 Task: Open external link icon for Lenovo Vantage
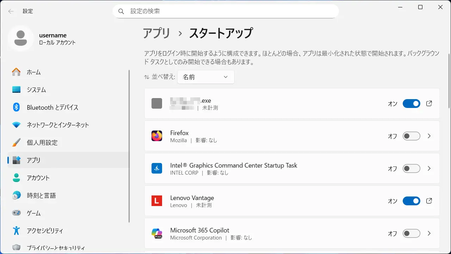click(x=429, y=201)
